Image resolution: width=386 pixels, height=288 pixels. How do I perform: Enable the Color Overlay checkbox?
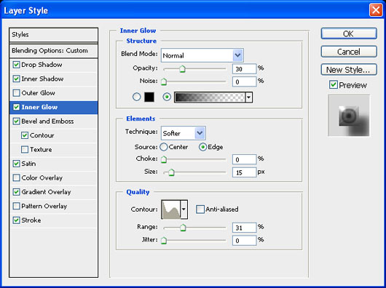[x=16, y=178]
